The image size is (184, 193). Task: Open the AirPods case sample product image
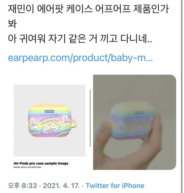(49, 121)
